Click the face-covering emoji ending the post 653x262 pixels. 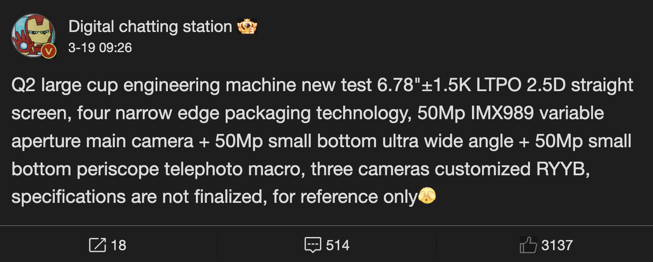(x=427, y=197)
